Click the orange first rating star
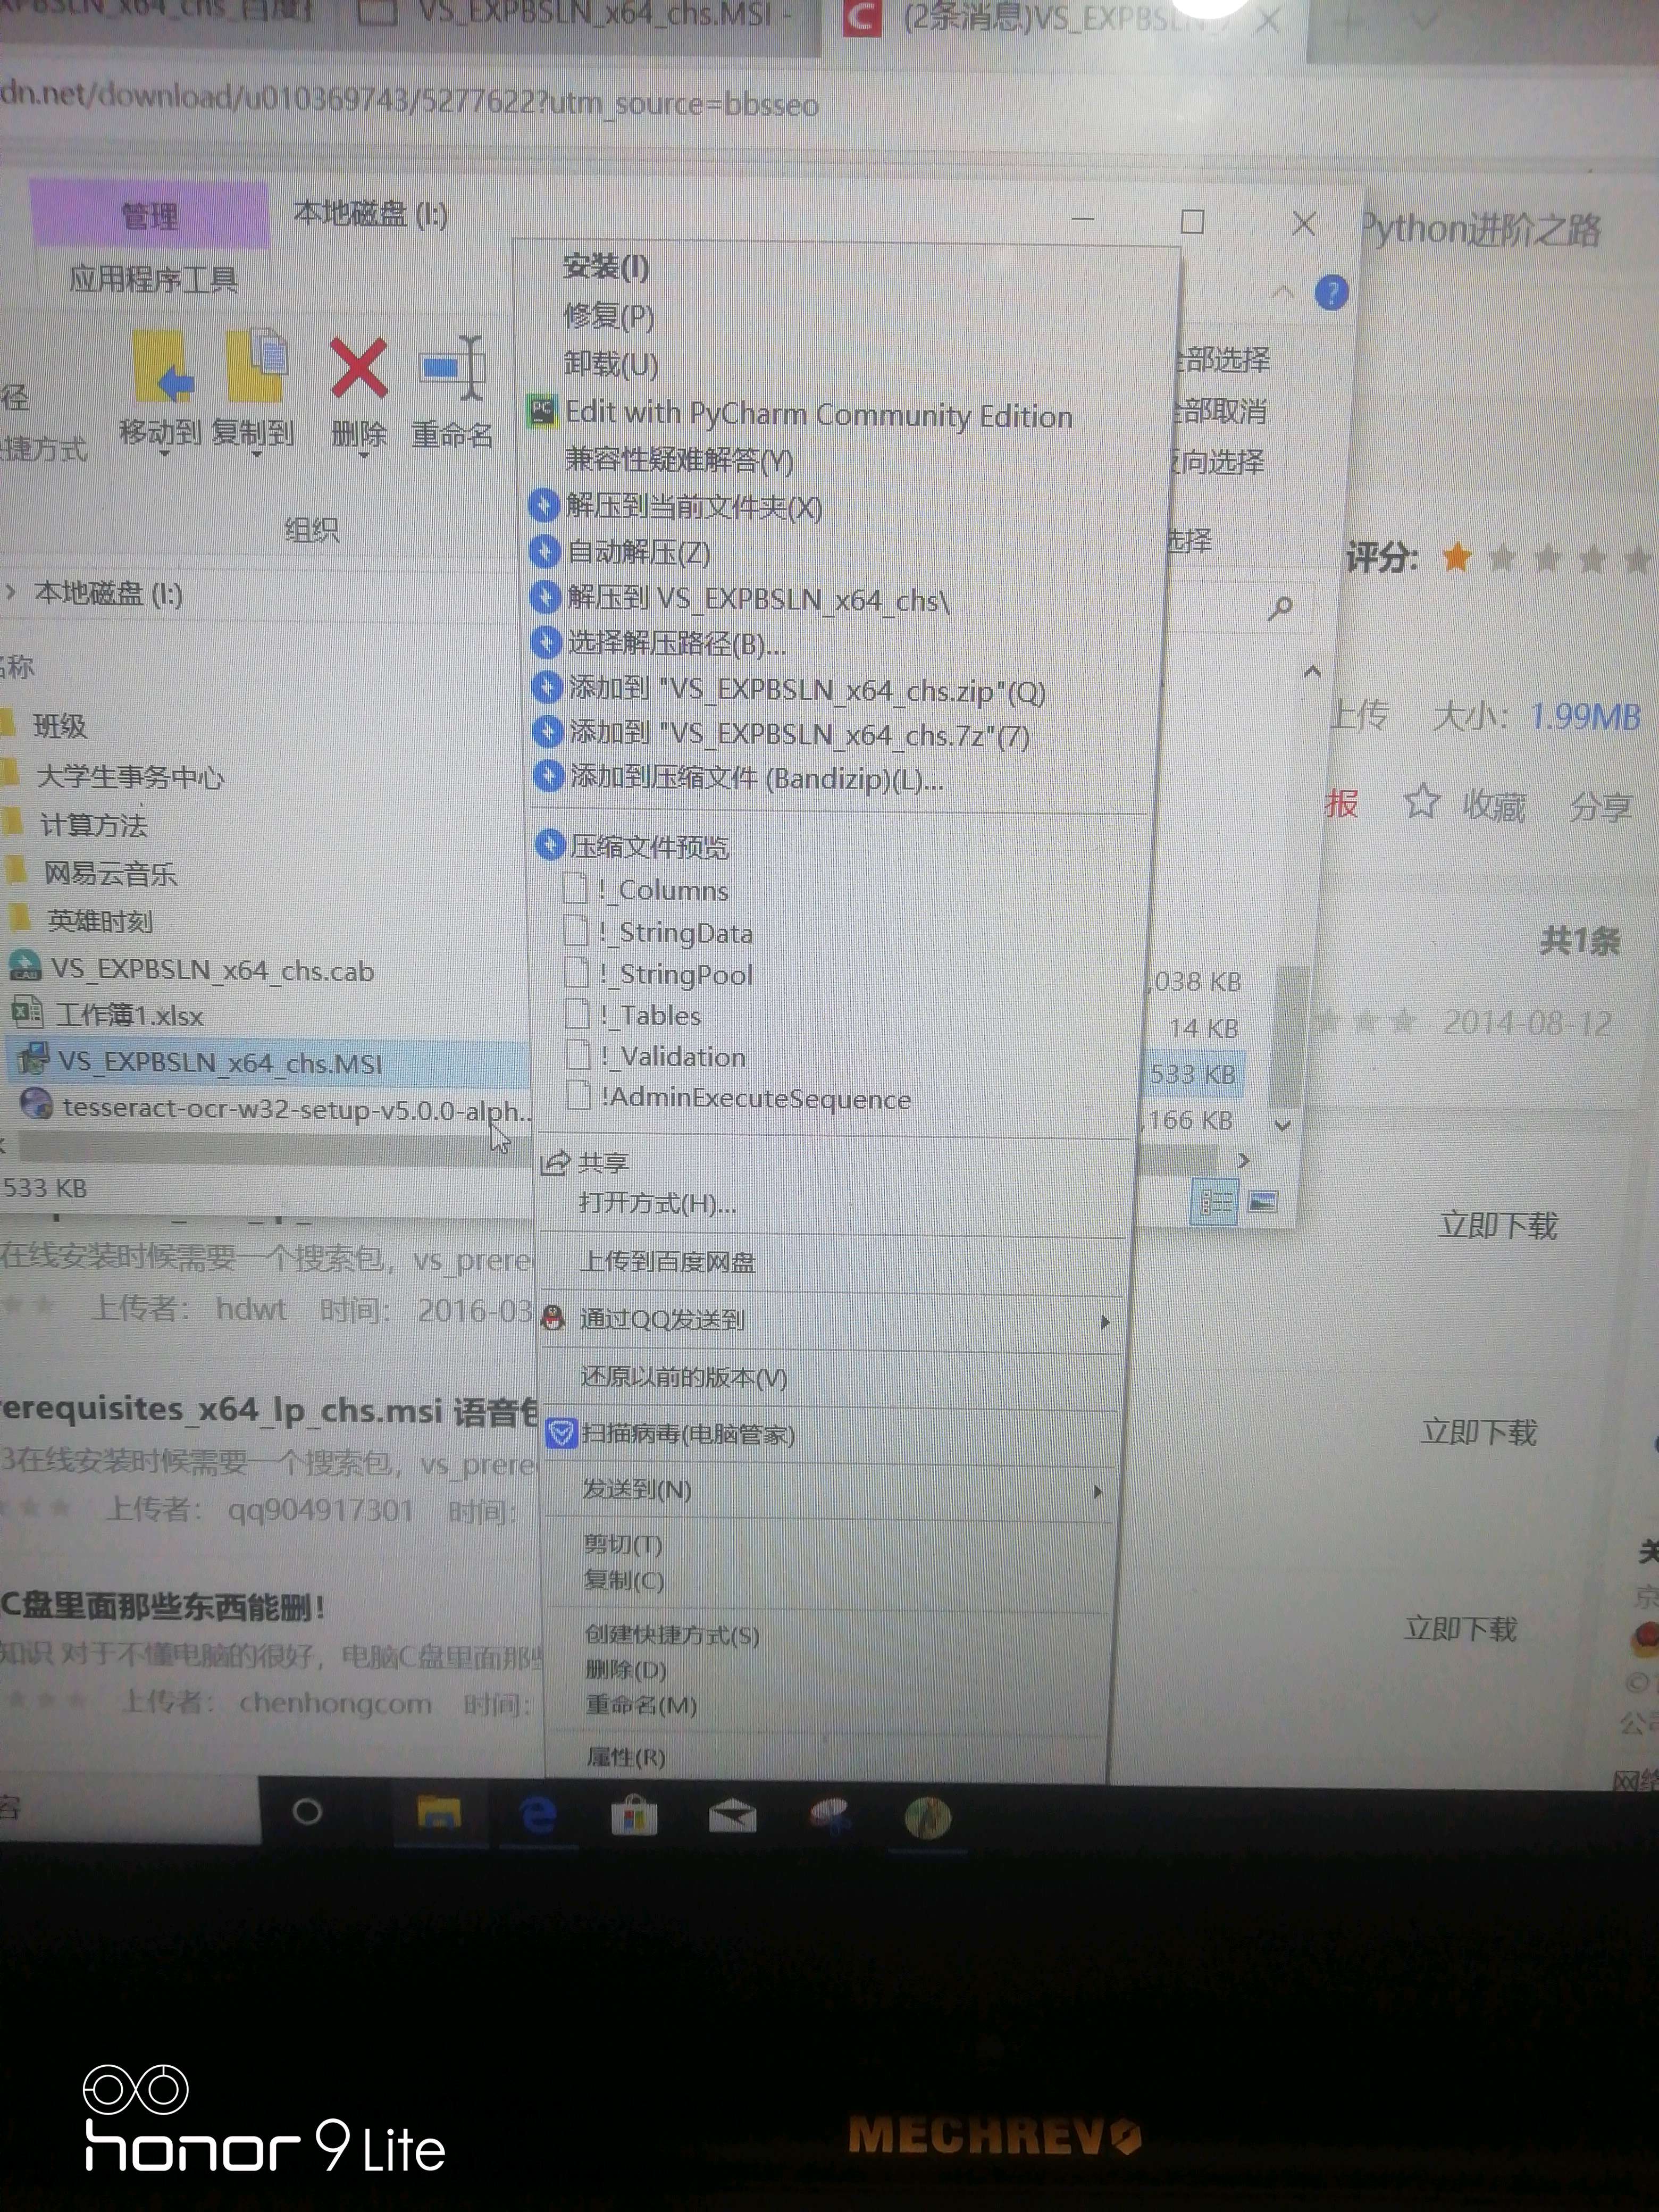This screenshot has width=1659, height=2212. click(1457, 557)
